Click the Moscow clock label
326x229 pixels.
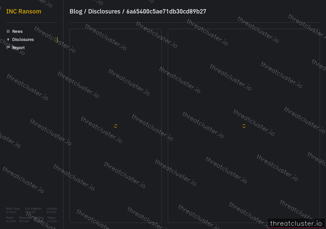(25, 218)
